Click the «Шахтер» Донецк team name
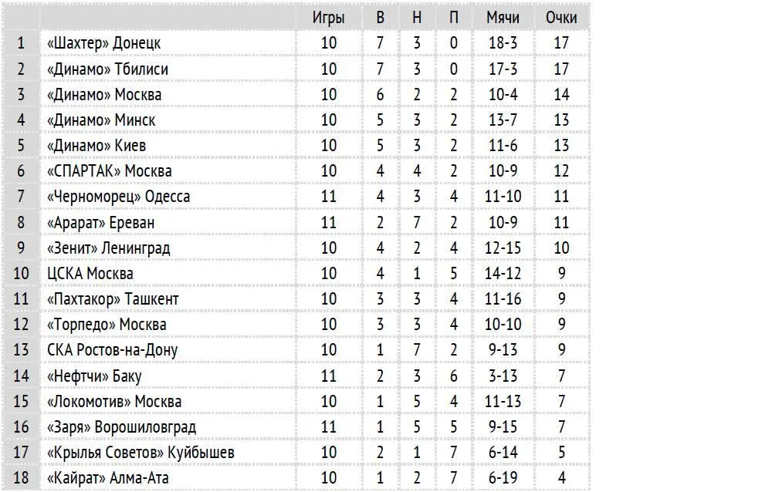 coord(104,43)
